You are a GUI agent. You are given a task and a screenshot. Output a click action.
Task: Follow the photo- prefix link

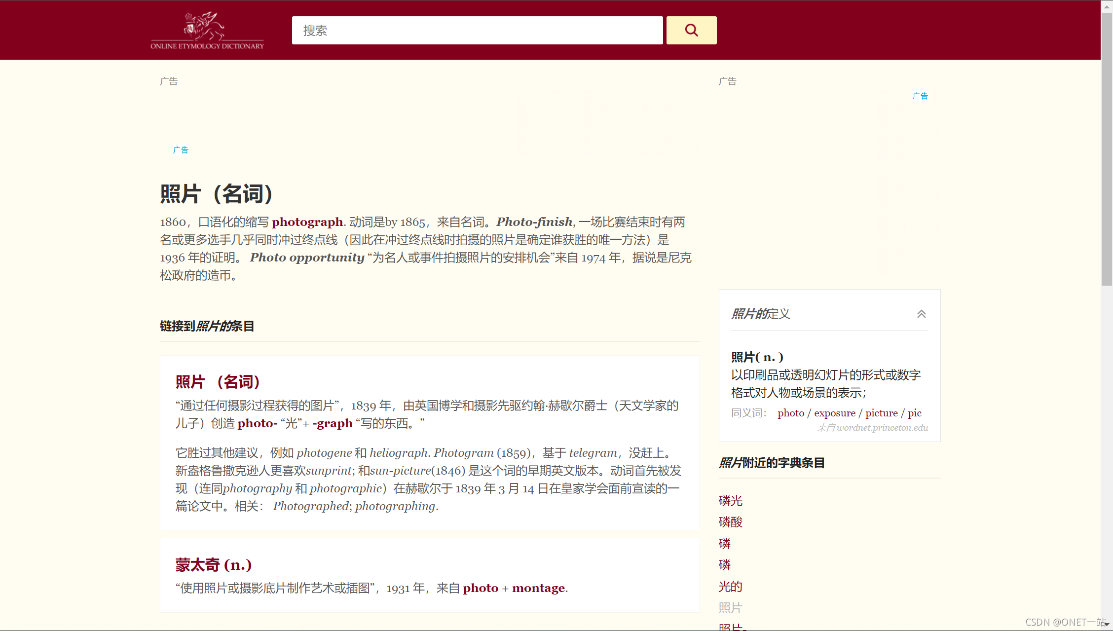[x=257, y=423]
